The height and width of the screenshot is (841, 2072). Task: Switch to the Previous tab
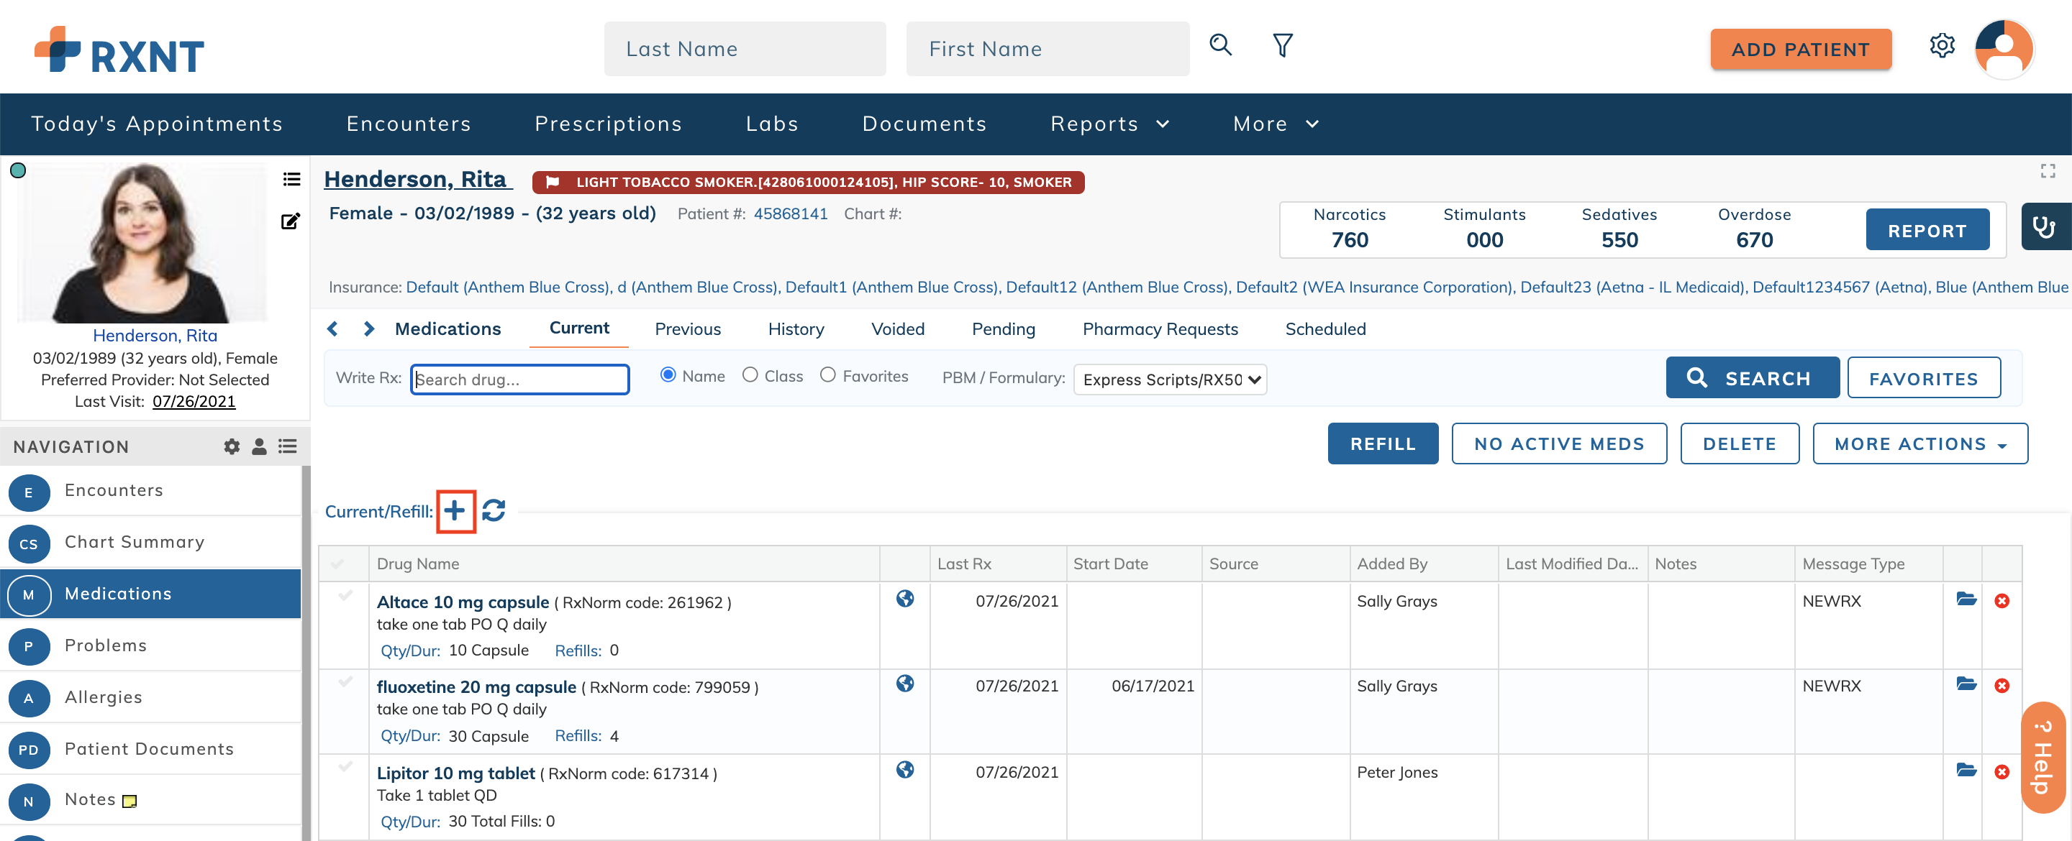pos(688,328)
